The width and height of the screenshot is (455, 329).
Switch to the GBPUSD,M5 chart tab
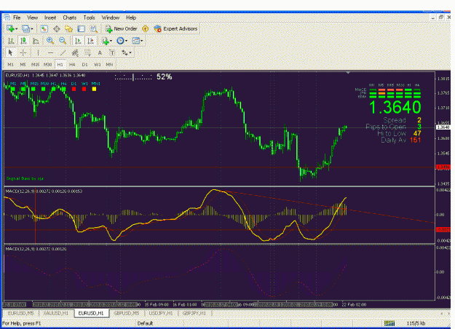point(127,313)
